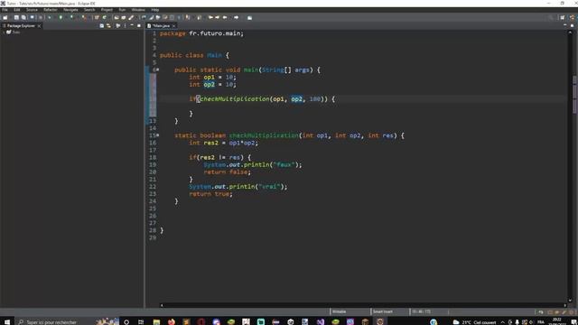The width and height of the screenshot is (578, 325).
Task: Open the Source menu
Action: click(x=33, y=10)
